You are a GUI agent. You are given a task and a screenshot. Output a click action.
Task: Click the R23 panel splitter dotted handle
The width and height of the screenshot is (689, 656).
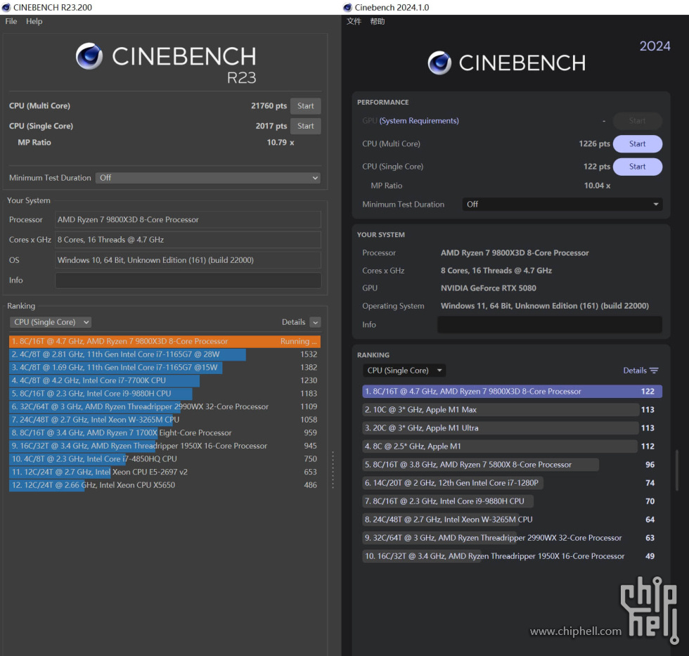coord(333,470)
